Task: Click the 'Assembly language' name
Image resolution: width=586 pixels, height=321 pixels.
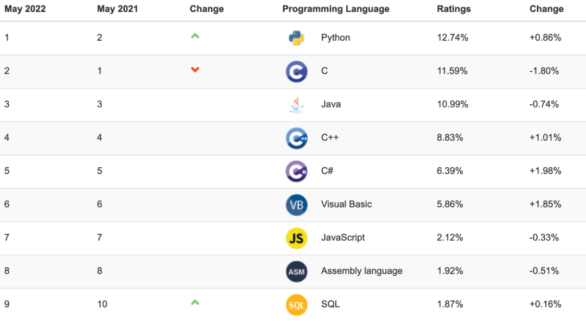Action: click(362, 270)
